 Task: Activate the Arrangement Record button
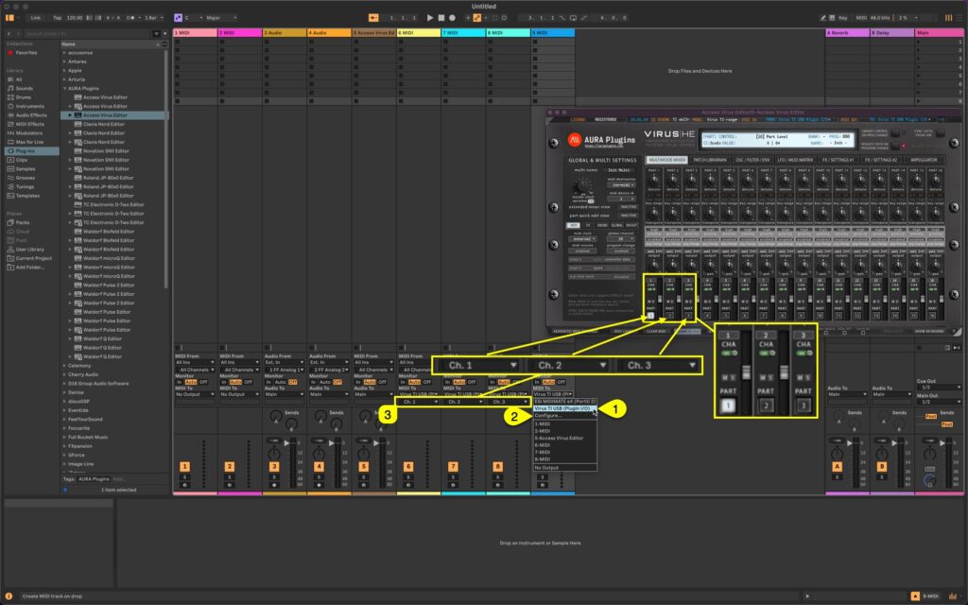pyautogui.click(x=453, y=17)
